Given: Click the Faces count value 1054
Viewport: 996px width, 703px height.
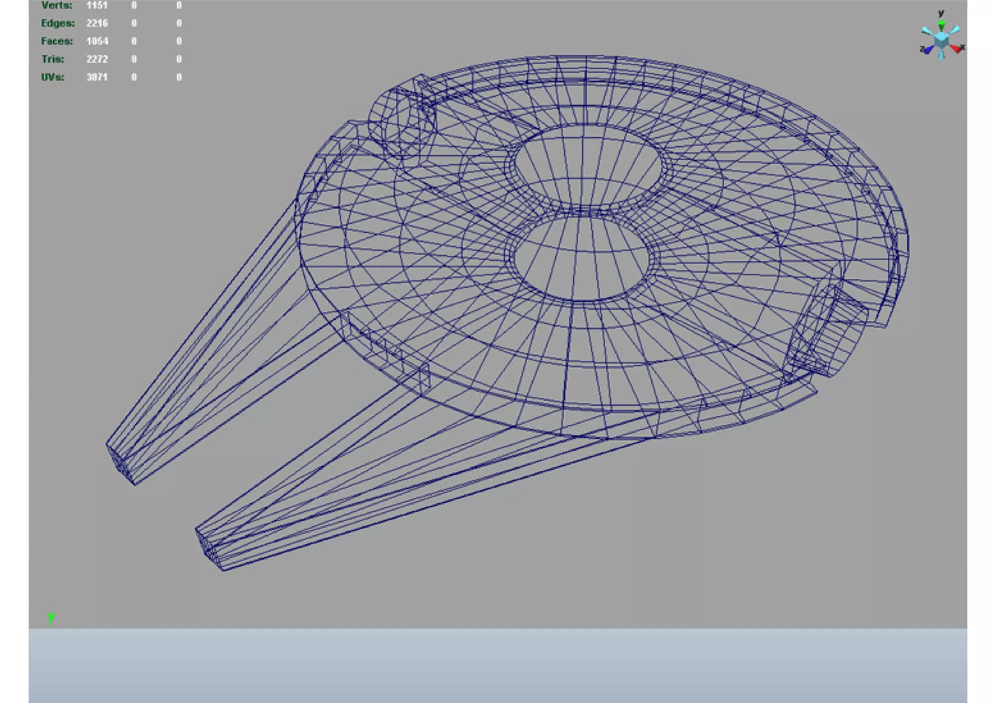Looking at the screenshot, I should tap(97, 41).
